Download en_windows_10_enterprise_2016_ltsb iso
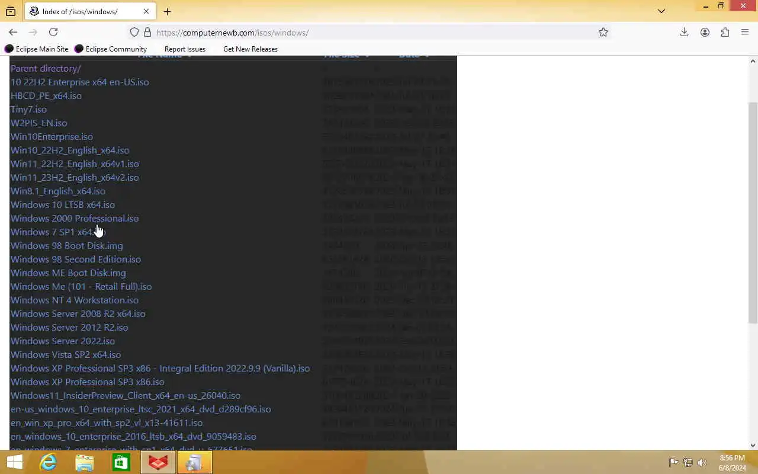This screenshot has height=474, width=758. 133,436
